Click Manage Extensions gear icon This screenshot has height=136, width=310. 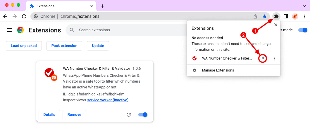[x=194, y=70]
